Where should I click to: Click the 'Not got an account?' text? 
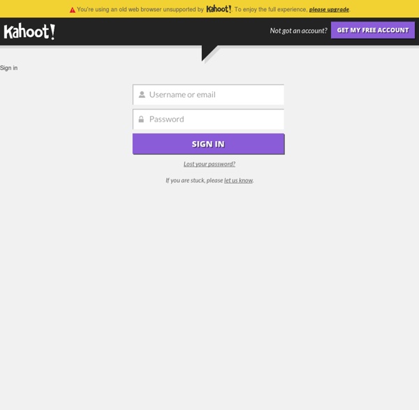(298, 31)
